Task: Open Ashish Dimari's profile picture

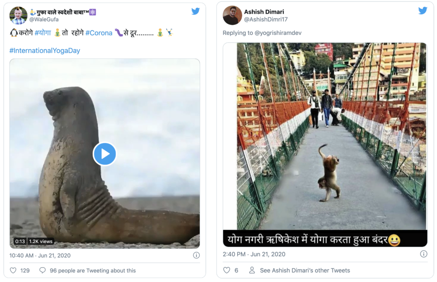Action: click(x=232, y=16)
